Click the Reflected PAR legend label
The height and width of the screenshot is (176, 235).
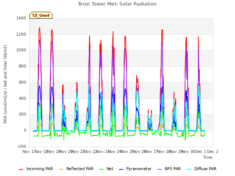tap(80, 169)
